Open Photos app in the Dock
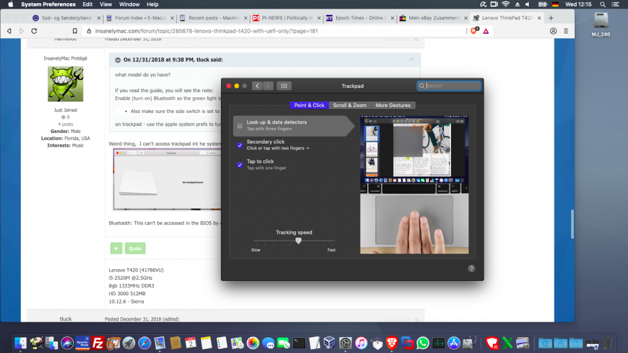628x353 pixels. (252, 343)
